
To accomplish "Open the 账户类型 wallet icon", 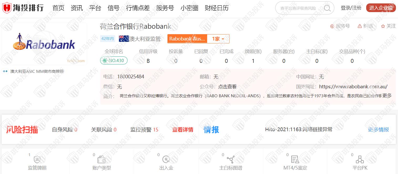I will tap(101, 160).
